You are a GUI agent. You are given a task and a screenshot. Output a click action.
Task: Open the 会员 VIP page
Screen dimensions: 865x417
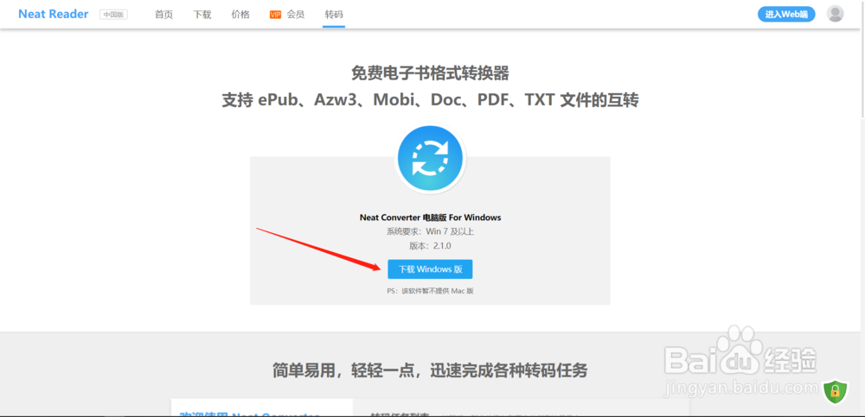pos(296,15)
